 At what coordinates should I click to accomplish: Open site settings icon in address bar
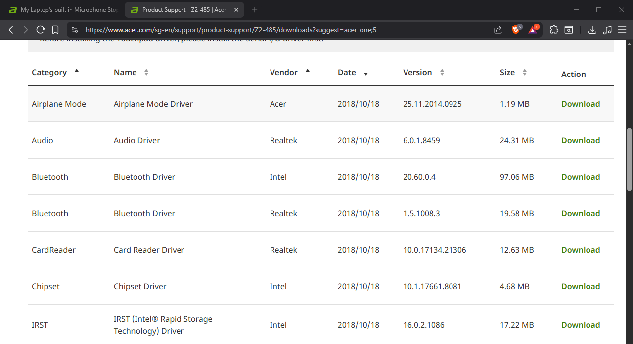pyautogui.click(x=75, y=30)
